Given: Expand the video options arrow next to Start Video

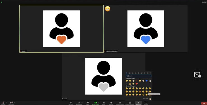Looking at the screenshot, I should tap(14, 102).
